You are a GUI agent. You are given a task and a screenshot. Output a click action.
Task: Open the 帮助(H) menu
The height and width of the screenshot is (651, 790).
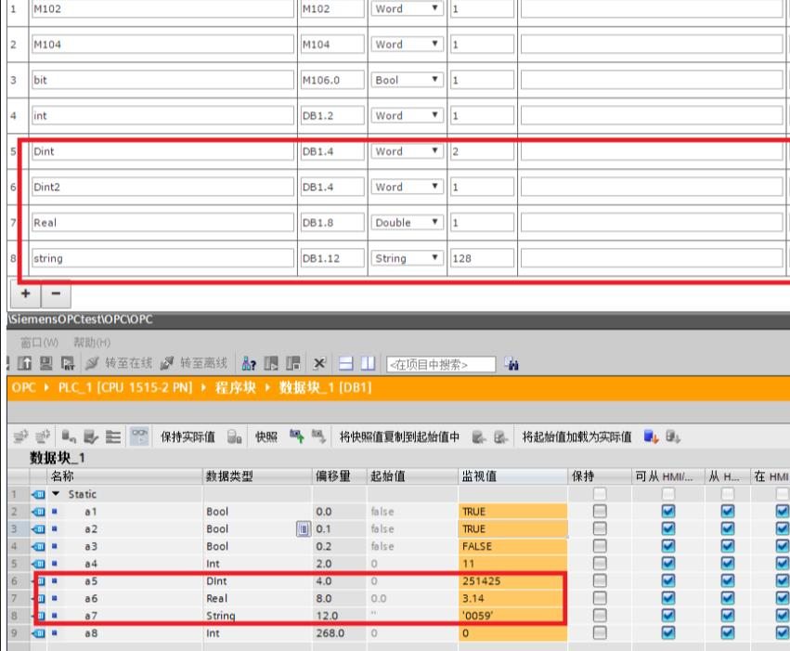click(x=92, y=343)
